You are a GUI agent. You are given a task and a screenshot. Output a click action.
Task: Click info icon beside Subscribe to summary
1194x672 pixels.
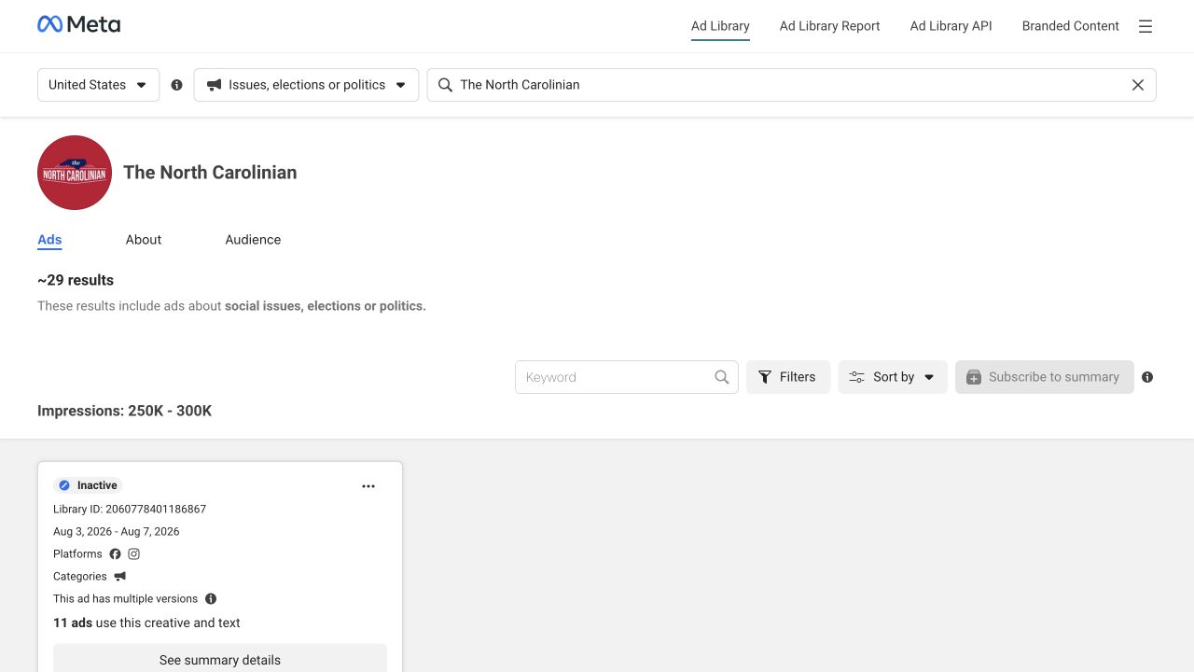coord(1147,377)
